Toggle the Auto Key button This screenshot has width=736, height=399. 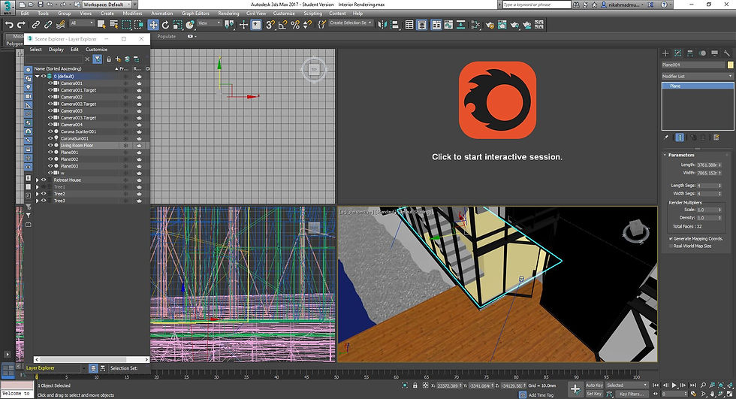[594, 385]
